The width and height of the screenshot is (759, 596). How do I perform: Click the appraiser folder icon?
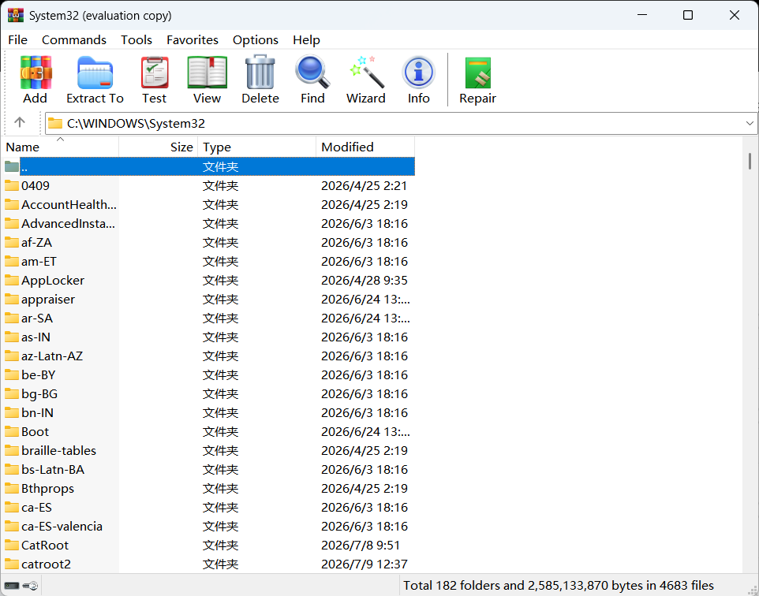(12, 300)
